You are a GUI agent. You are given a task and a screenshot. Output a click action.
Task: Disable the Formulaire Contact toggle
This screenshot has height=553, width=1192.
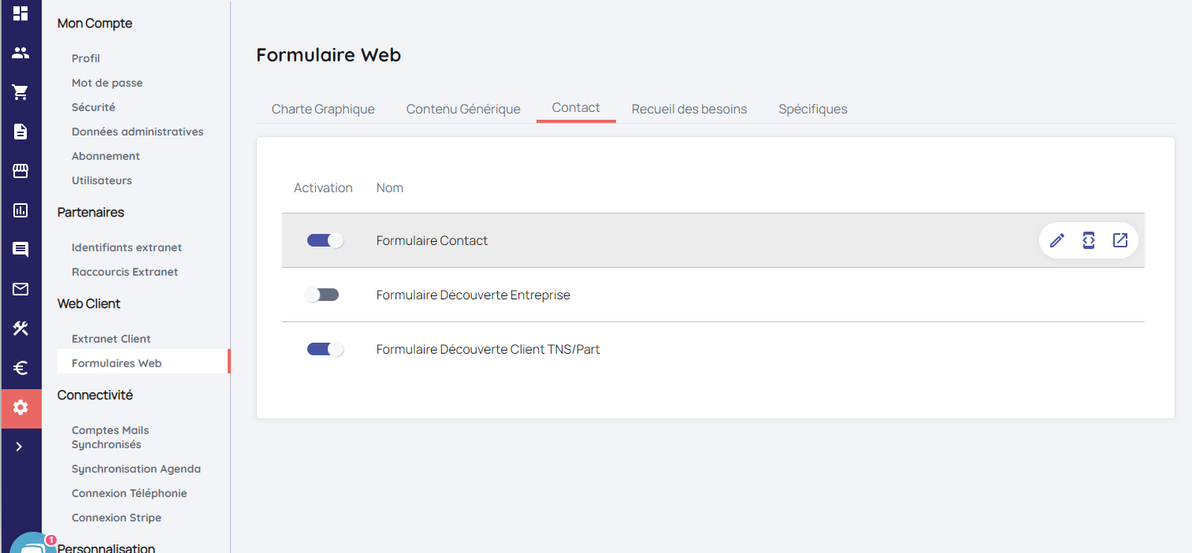[x=325, y=240]
